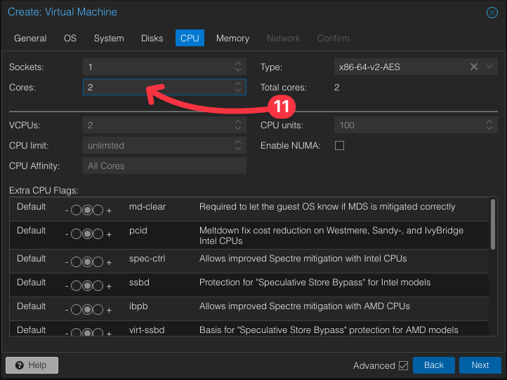
Task: Click the Help question mark button
Action: 32,365
